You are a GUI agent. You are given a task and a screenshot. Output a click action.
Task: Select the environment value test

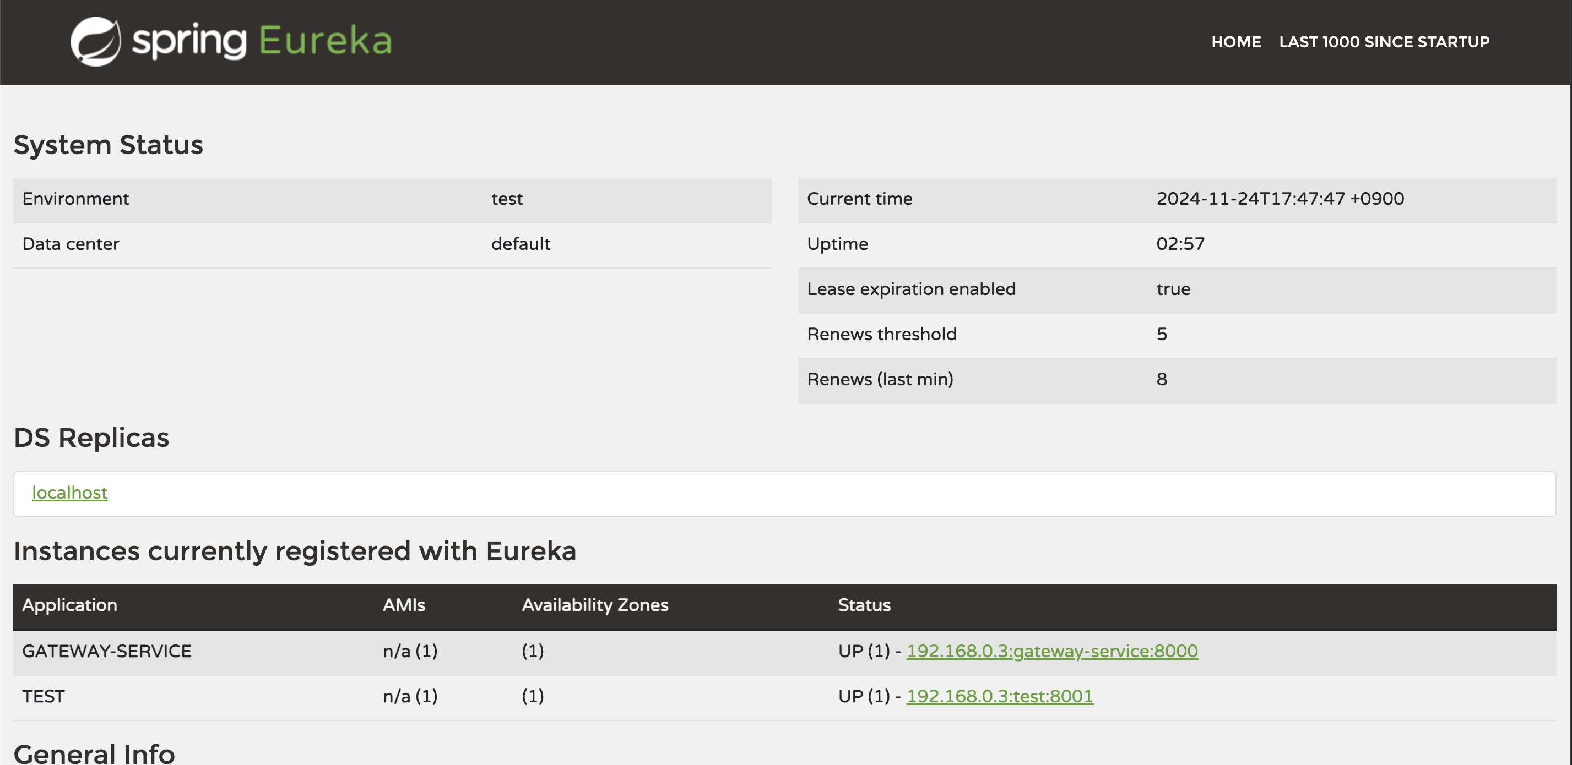[507, 199]
